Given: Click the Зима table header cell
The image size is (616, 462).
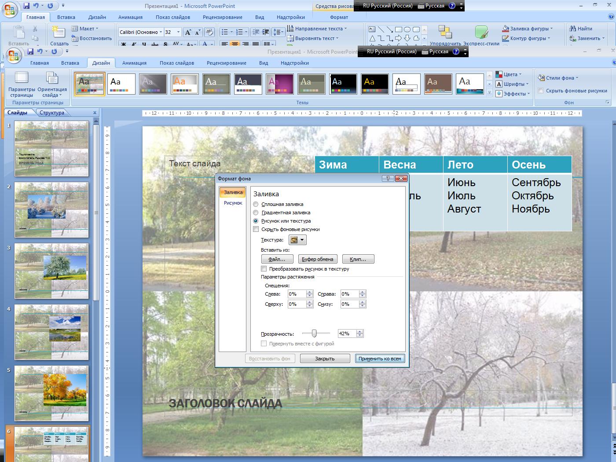Looking at the screenshot, I should [347, 165].
